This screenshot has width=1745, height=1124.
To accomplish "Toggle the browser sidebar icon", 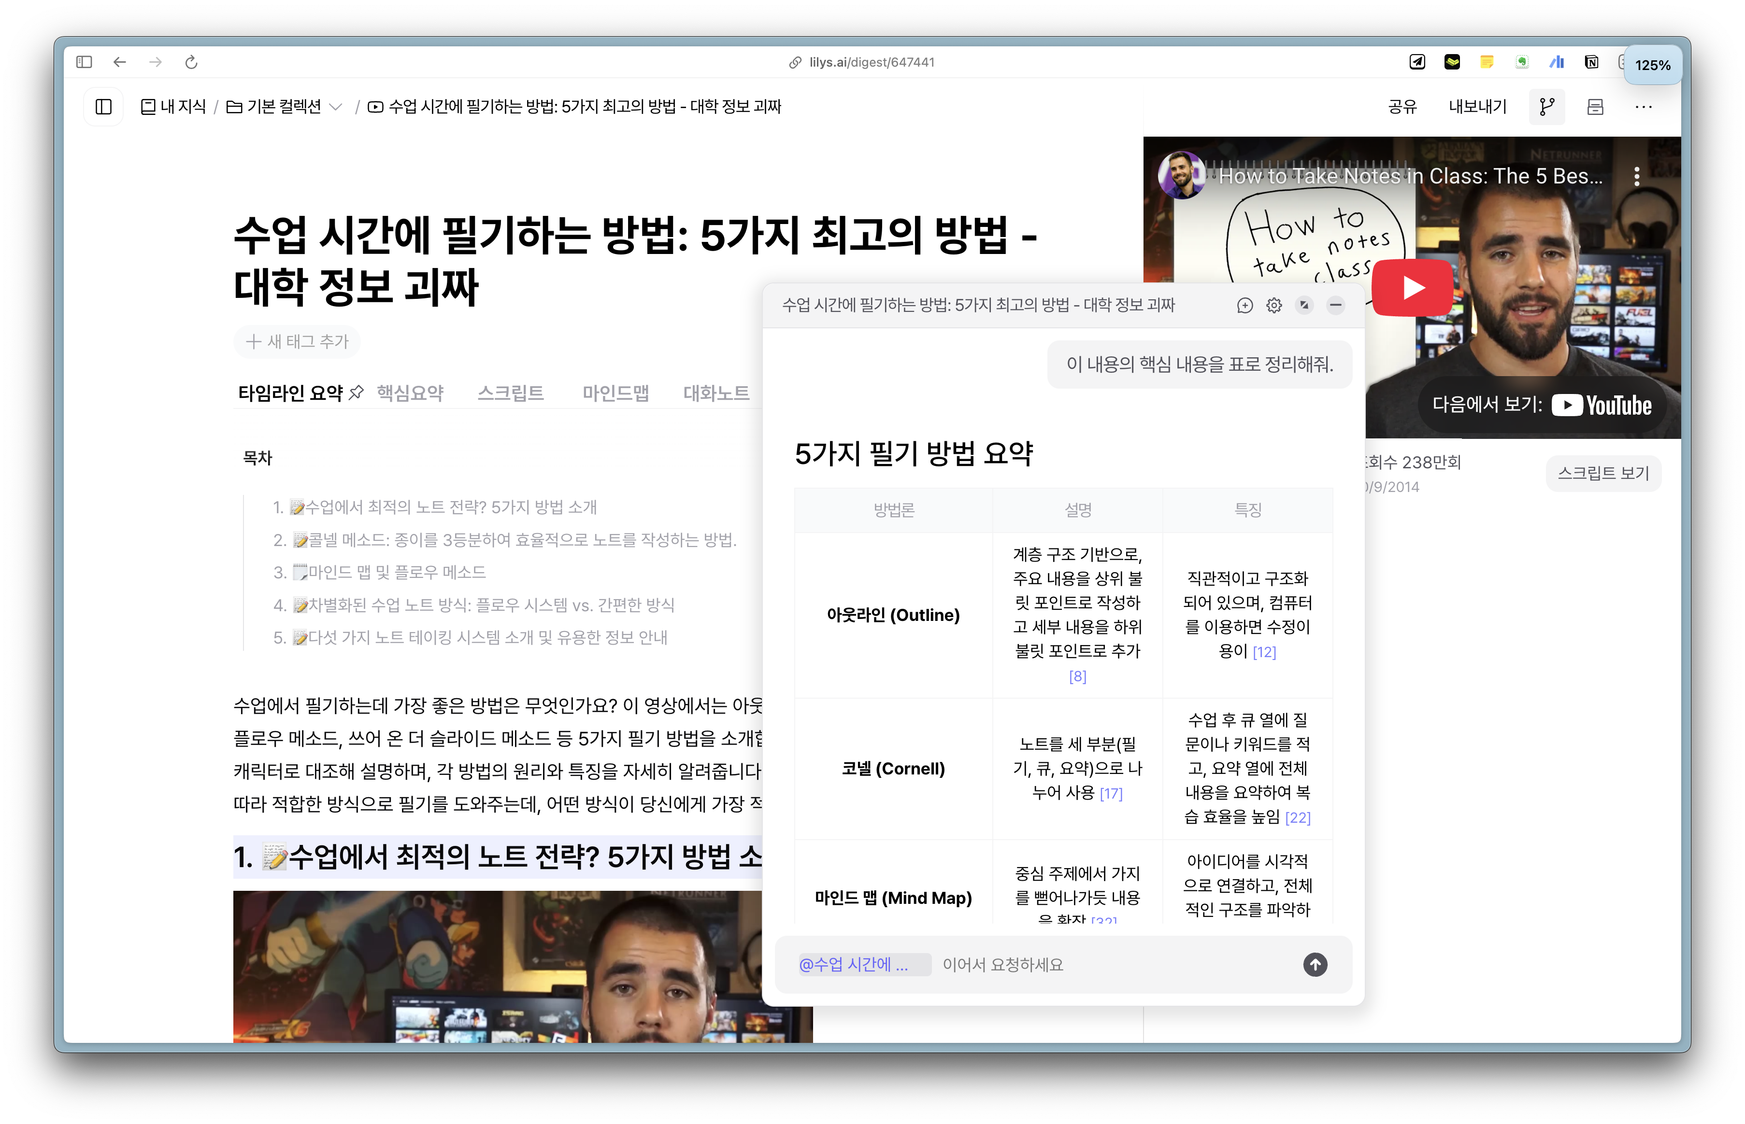I will [x=84, y=62].
